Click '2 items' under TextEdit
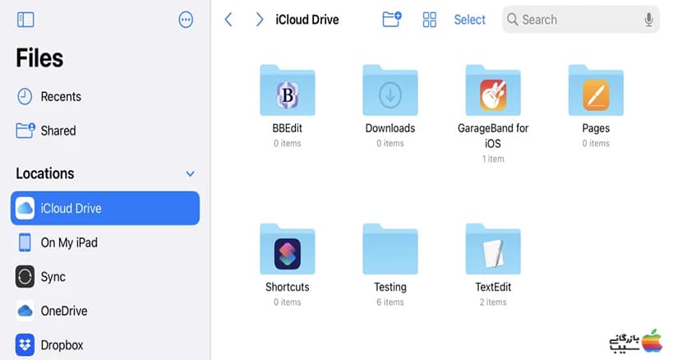This screenshot has height=360, width=673. (x=493, y=302)
